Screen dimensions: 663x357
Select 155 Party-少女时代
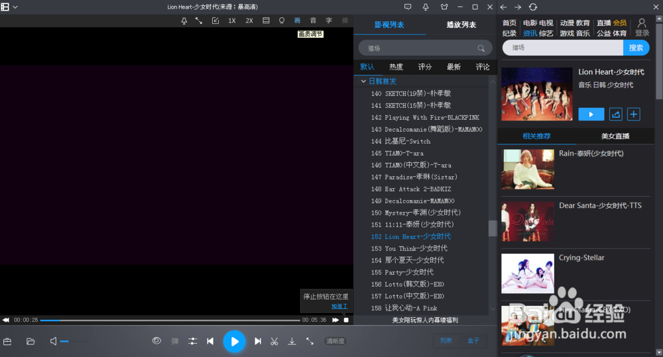(x=402, y=272)
